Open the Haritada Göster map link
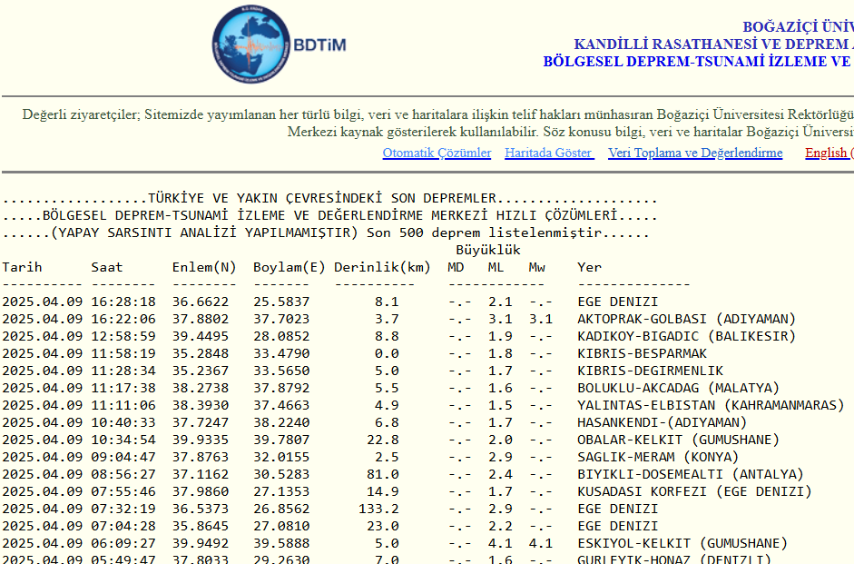 [548, 153]
